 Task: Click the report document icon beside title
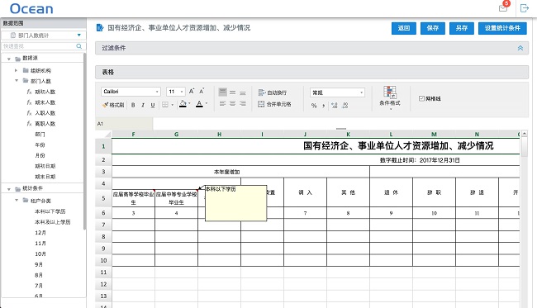pos(100,28)
